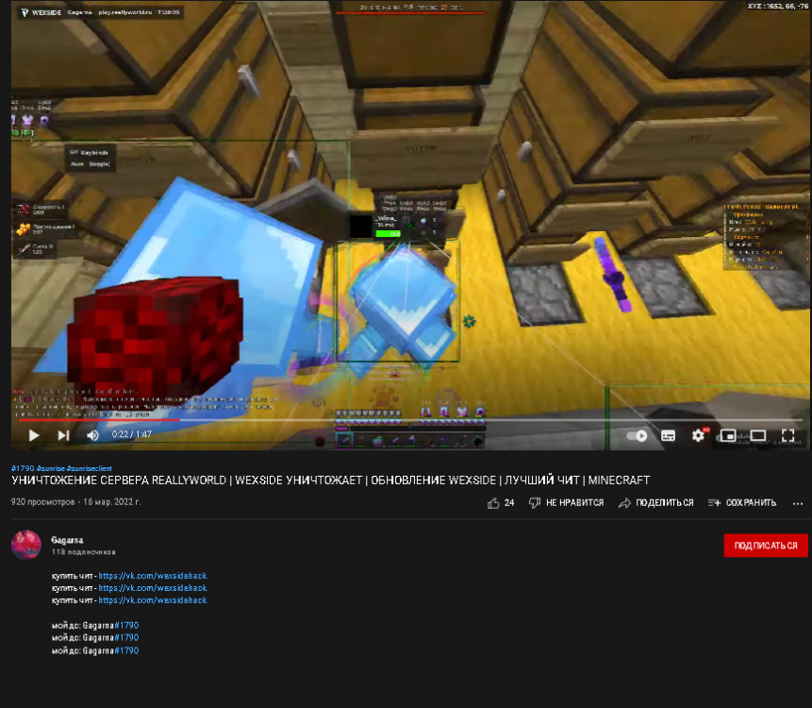
Task: Open the three-dot more actions menu
Action: (x=798, y=503)
